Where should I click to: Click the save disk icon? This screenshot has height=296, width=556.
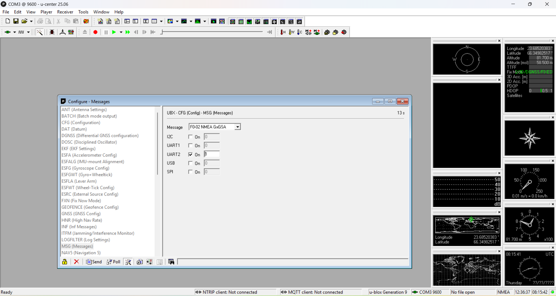tap(16, 21)
